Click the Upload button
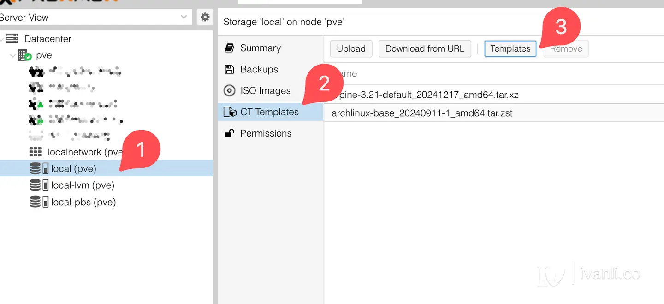 tap(351, 48)
